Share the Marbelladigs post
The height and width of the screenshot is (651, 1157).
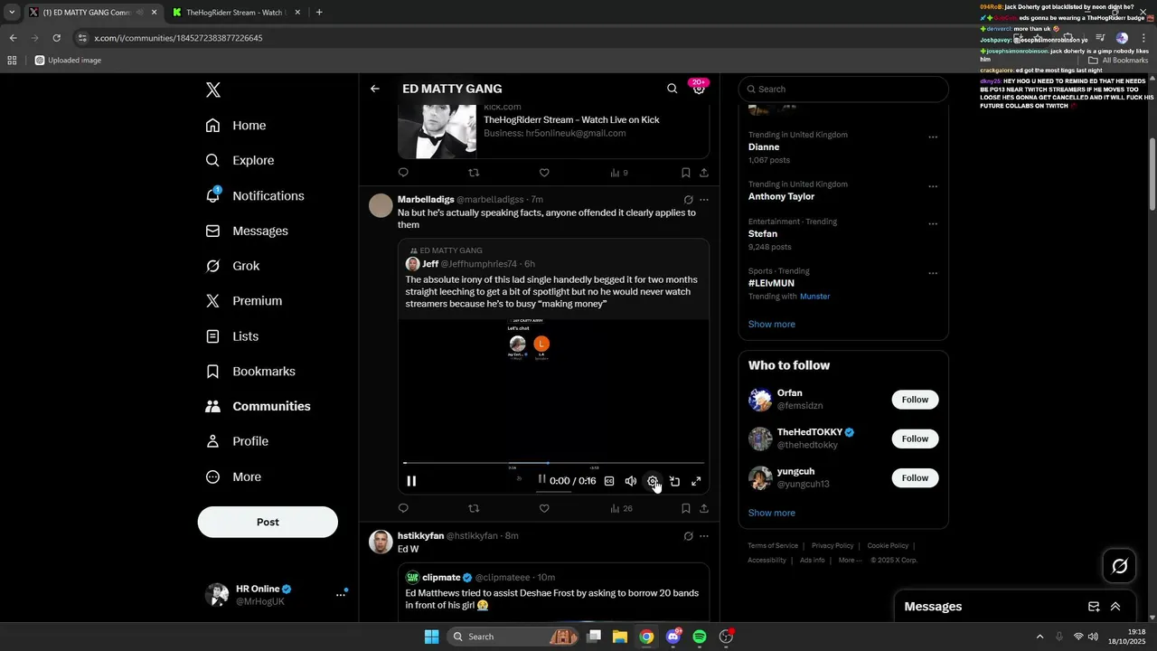pos(704,508)
